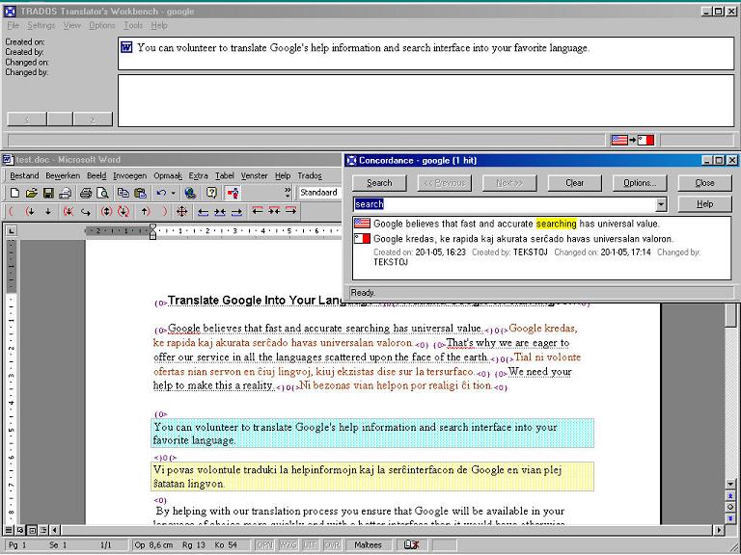Open the Trados menu in Word

pyautogui.click(x=309, y=176)
